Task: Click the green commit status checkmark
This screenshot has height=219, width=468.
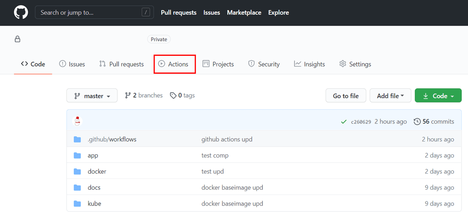Action: (x=344, y=122)
